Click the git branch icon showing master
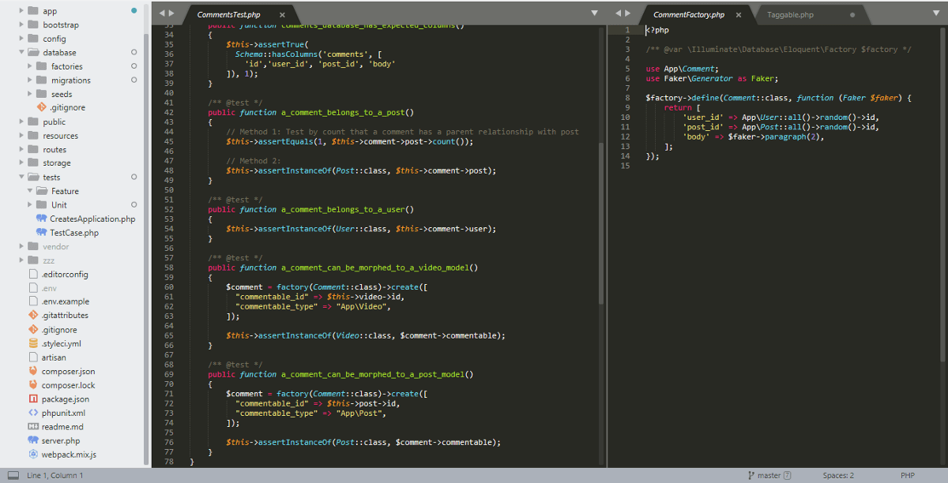This screenshot has width=948, height=483. 750,475
